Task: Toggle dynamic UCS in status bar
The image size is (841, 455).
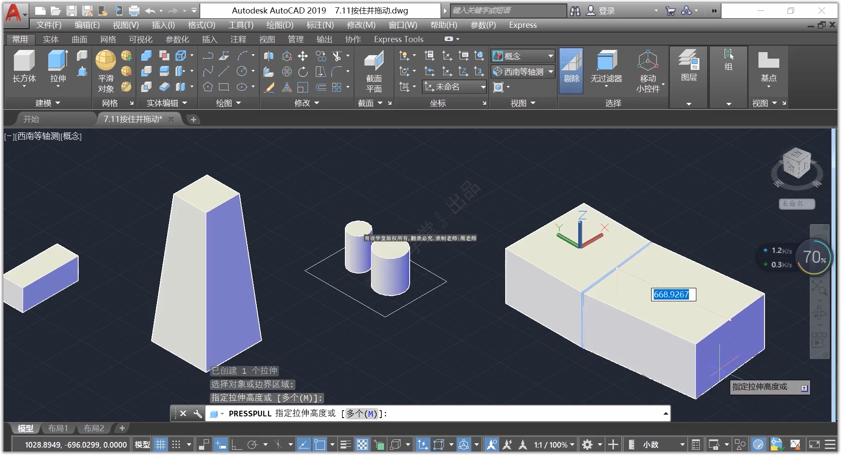Action: click(423, 445)
